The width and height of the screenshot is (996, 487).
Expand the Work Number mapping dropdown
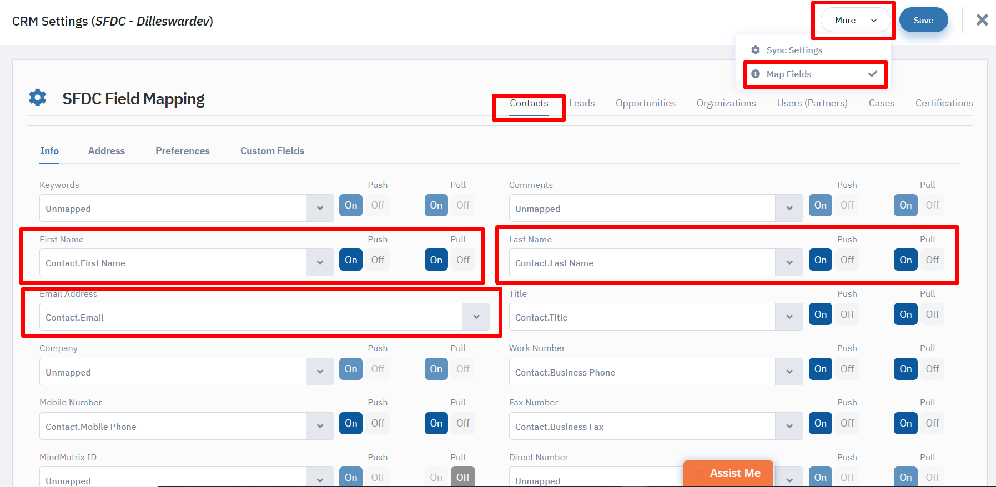pyautogui.click(x=789, y=372)
